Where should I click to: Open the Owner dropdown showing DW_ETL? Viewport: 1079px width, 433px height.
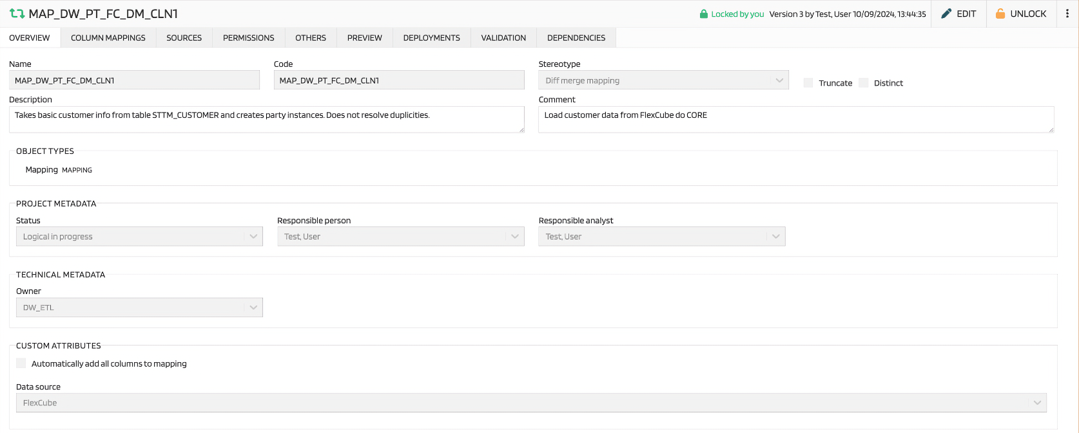139,308
